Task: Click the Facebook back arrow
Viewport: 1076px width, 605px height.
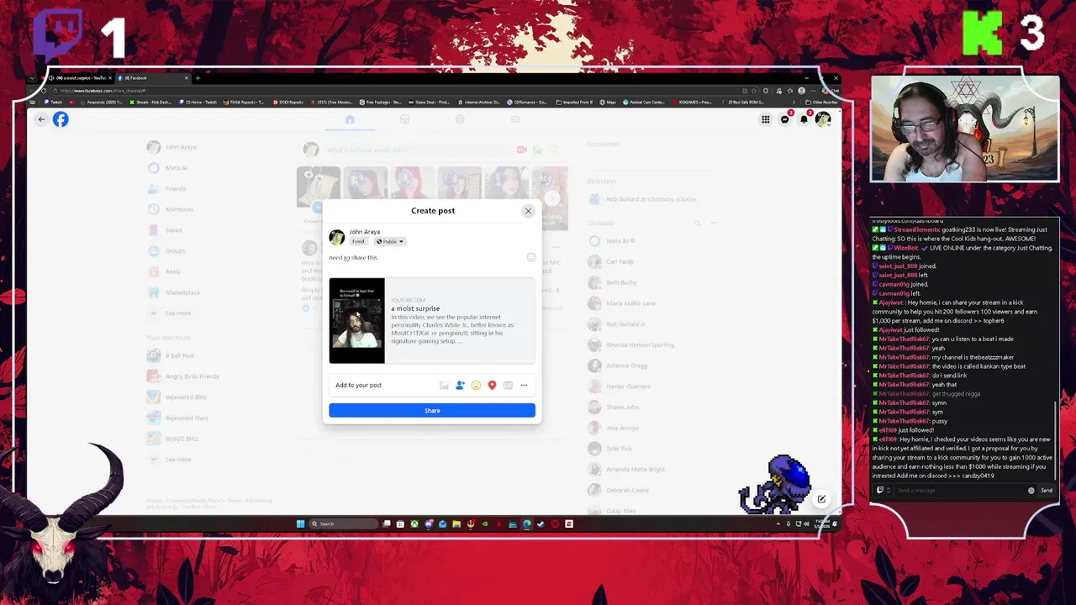Action: [41, 119]
